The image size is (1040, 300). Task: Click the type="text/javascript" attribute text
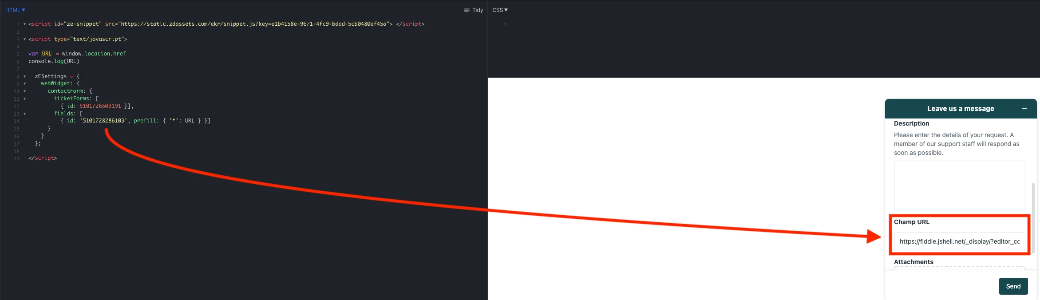point(89,39)
